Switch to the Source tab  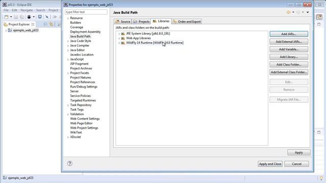click(123, 21)
